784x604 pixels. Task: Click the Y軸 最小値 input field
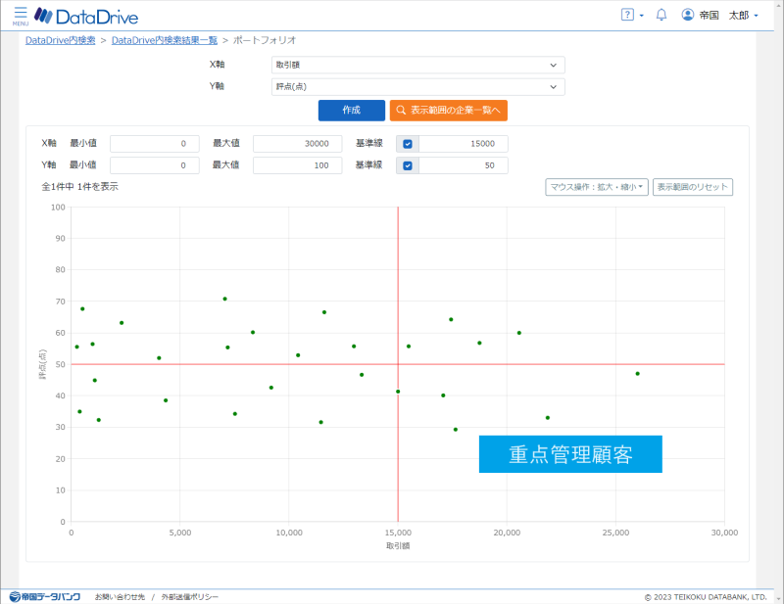click(x=155, y=165)
